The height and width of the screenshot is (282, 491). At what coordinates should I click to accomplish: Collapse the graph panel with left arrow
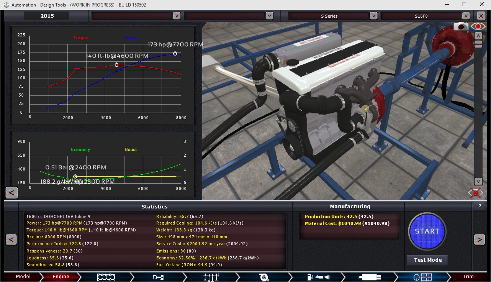coord(11,192)
